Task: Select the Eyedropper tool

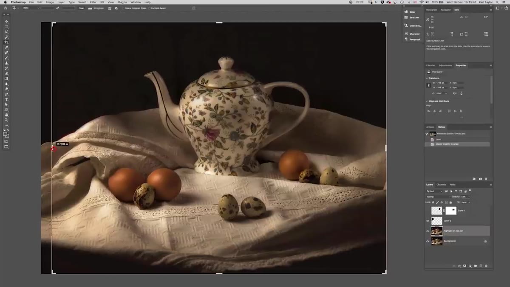Action: 6,48
